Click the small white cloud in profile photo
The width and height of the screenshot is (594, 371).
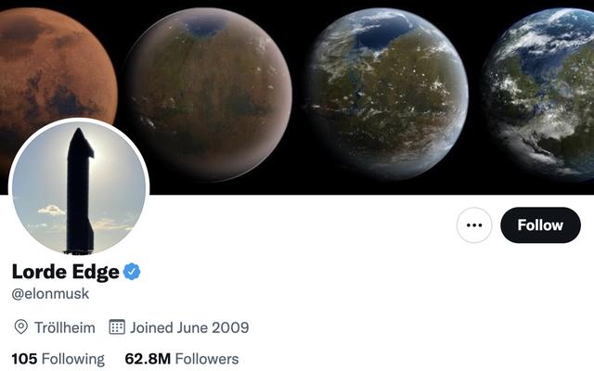51,211
